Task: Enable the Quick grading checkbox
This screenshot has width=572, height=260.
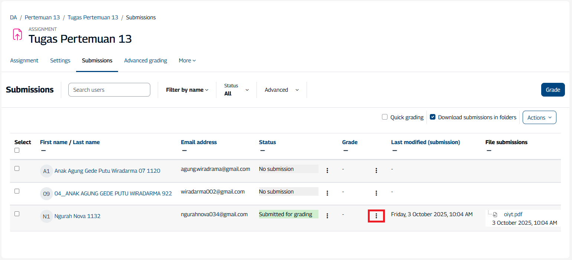Action: [x=385, y=117]
